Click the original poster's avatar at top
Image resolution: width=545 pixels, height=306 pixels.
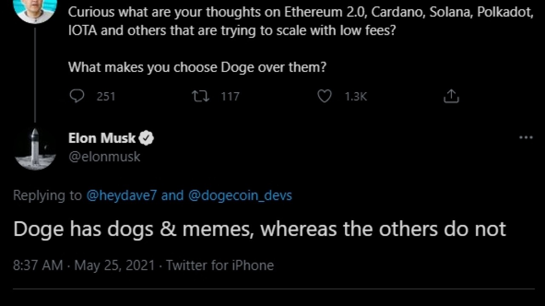pyautogui.click(x=35, y=8)
